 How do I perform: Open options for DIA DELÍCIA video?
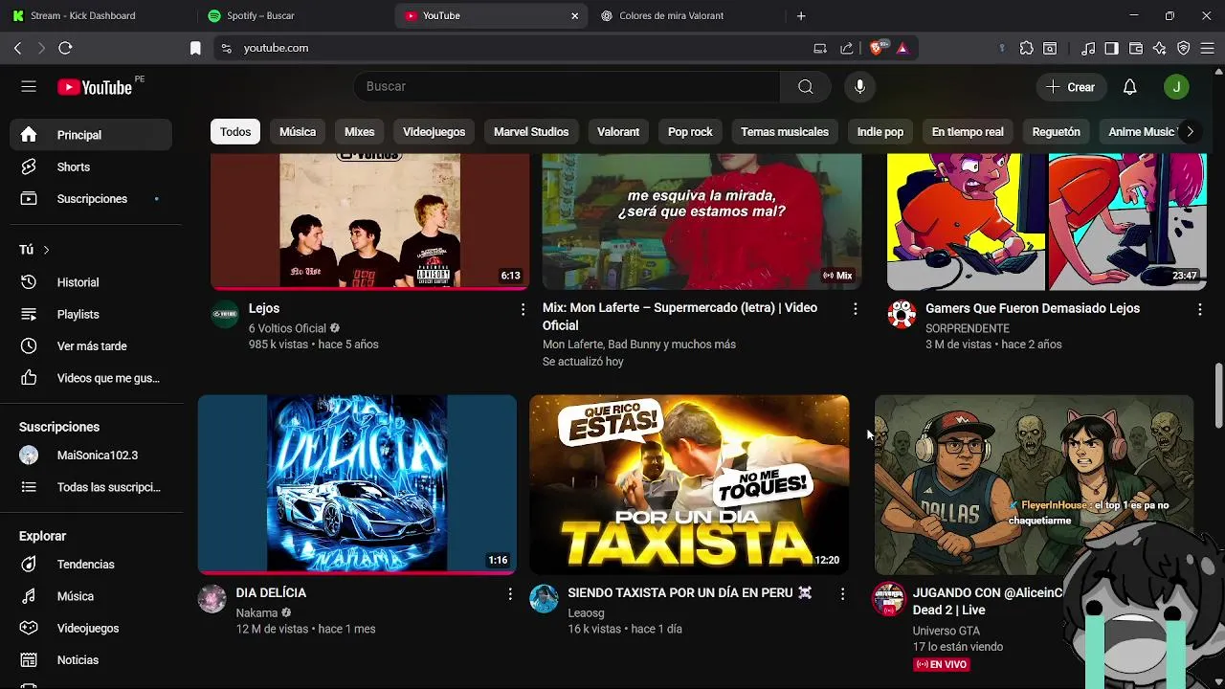coord(510,594)
